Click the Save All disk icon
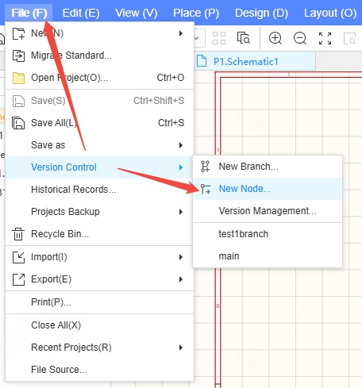The width and height of the screenshot is (362, 388). (x=18, y=123)
